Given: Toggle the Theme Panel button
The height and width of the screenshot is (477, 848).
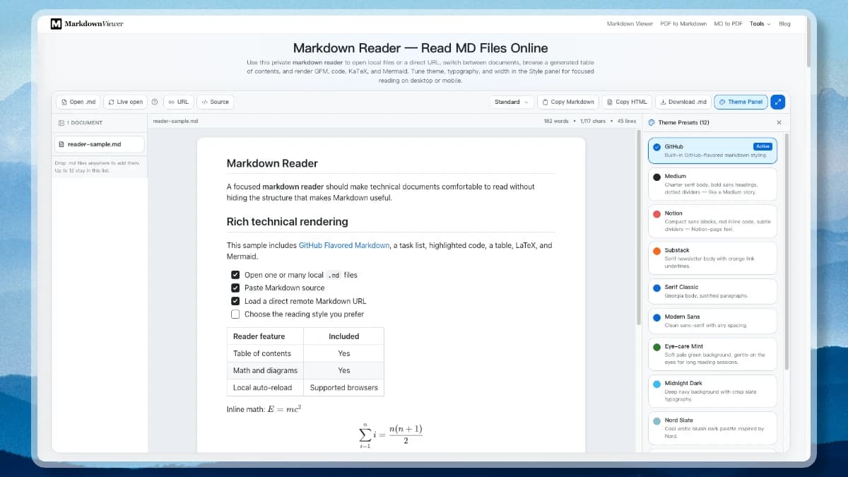Looking at the screenshot, I should (x=741, y=102).
